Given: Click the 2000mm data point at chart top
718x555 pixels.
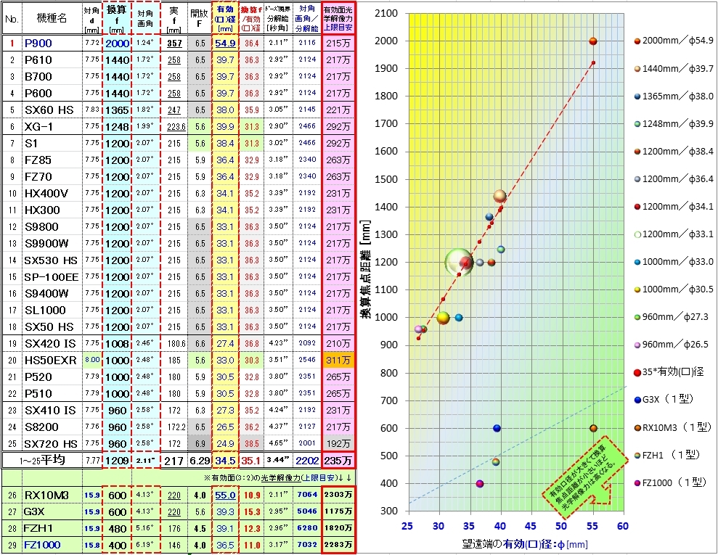Looking at the screenshot, I should point(593,41).
